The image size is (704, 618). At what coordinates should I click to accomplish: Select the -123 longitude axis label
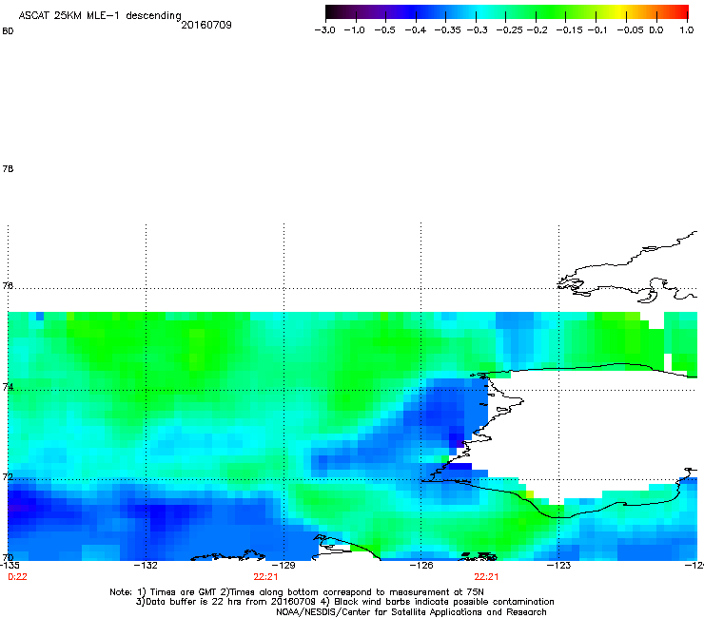558,565
